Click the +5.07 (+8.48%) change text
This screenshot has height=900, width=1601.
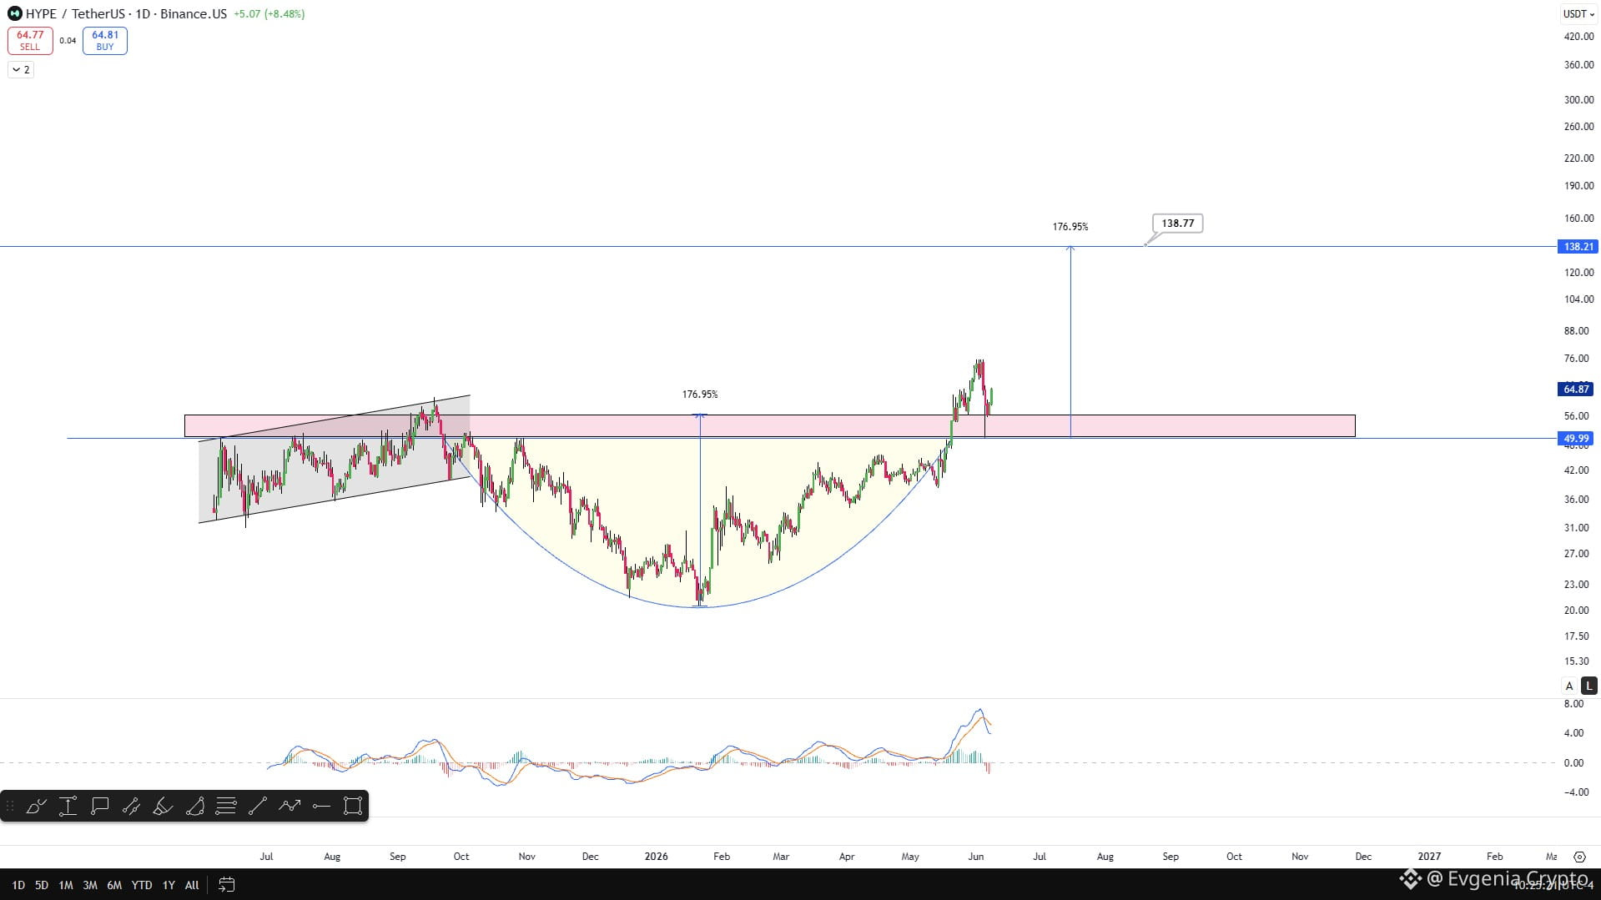269,14
